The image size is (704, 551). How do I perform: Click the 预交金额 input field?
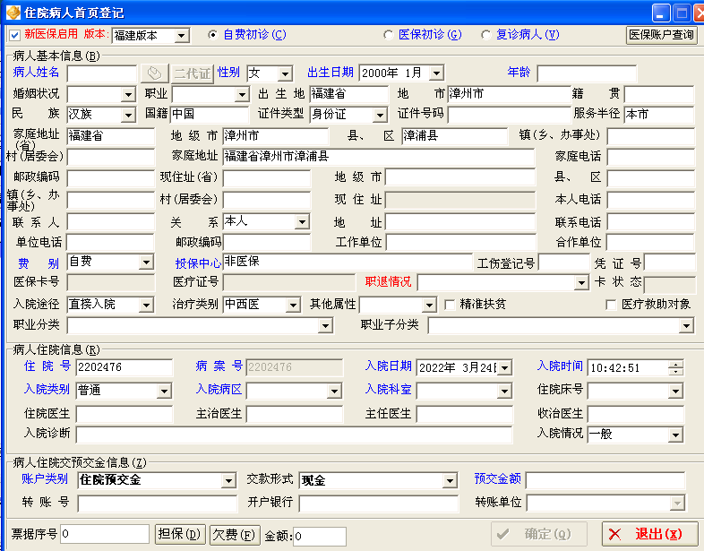click(x=605, y=480)
